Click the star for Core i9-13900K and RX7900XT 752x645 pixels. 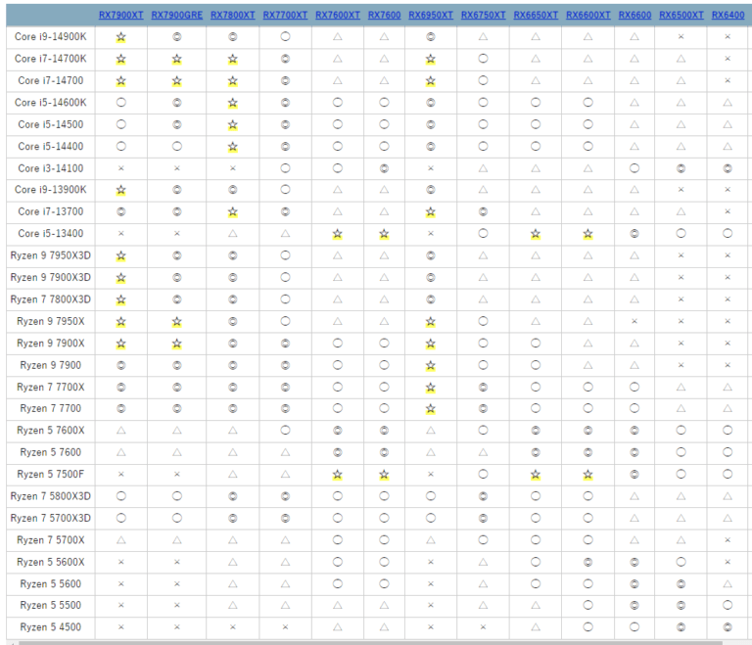[x=120, y=190]
